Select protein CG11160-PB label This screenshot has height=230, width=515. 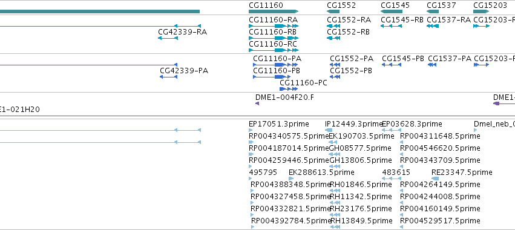point(277,71)
